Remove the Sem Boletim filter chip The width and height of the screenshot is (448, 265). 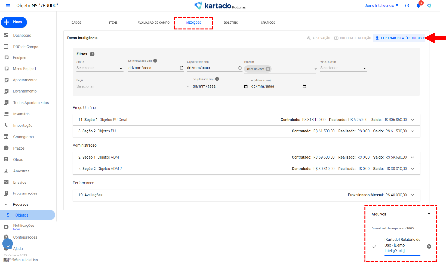point(268,69)
